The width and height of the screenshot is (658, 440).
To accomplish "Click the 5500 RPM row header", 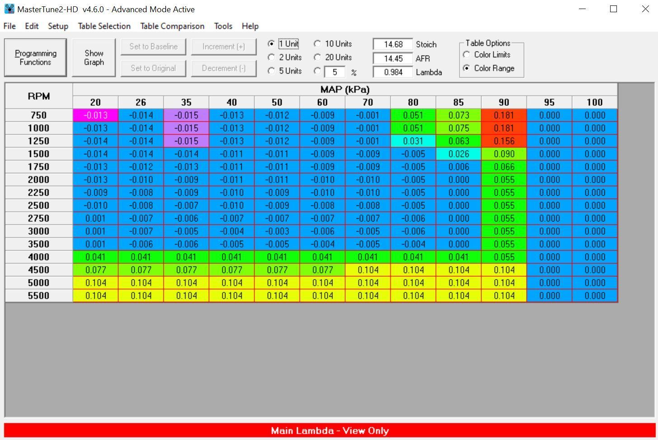I will pos(39,296).
